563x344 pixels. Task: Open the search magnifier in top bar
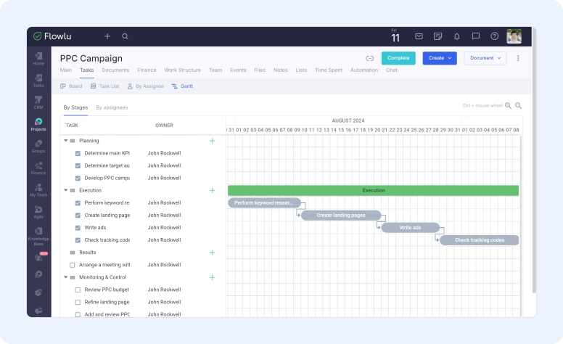point(125,36)
